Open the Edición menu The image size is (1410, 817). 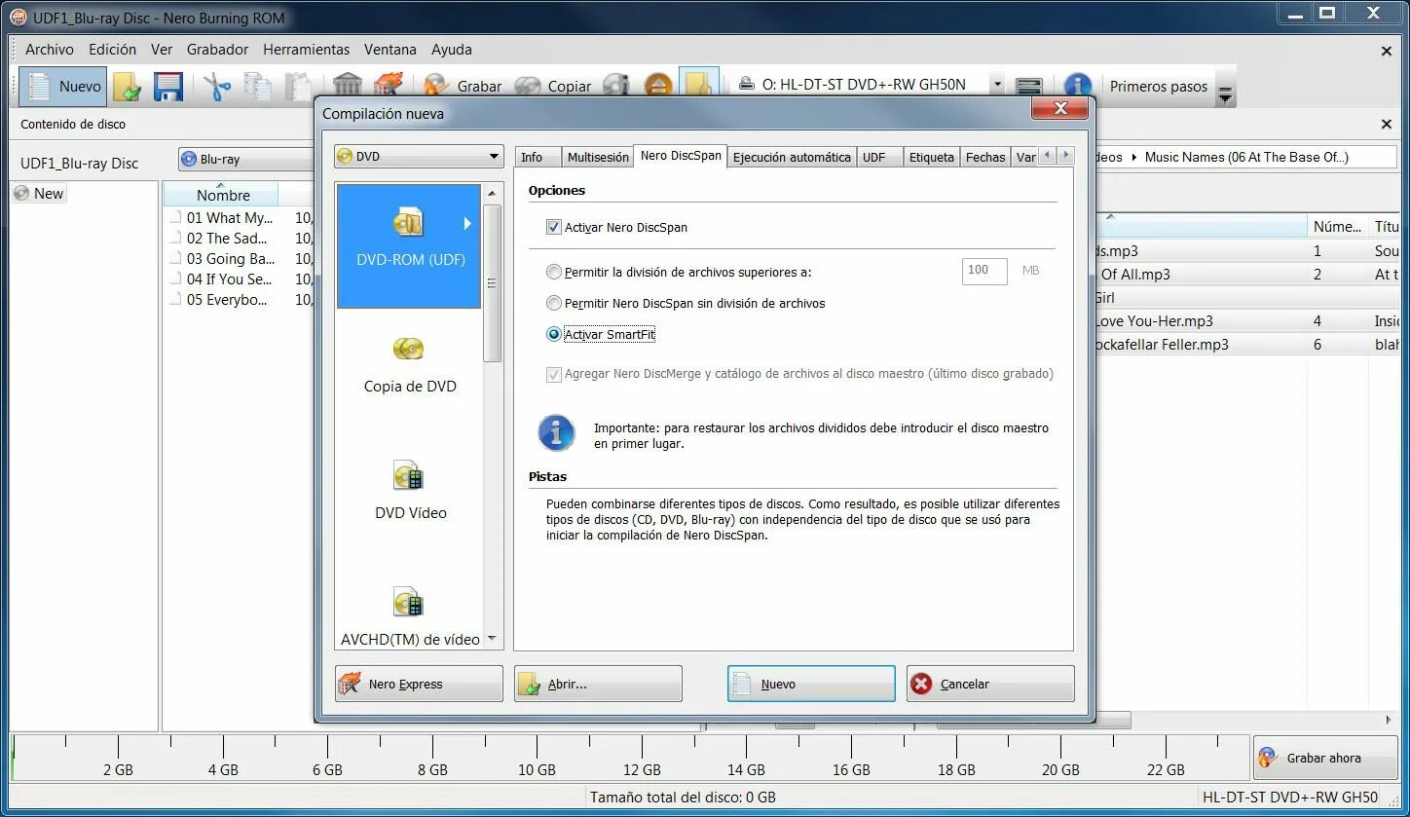coord(112,49)
